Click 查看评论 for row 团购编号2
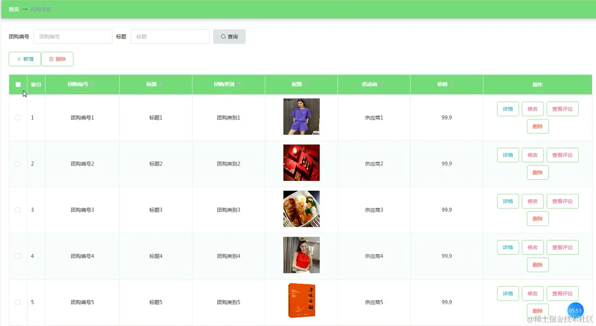Screen dimensions: 596x326 click(x=562, y=155)
